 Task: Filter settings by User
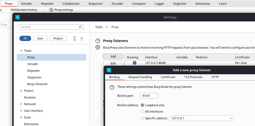pos(40,38)
